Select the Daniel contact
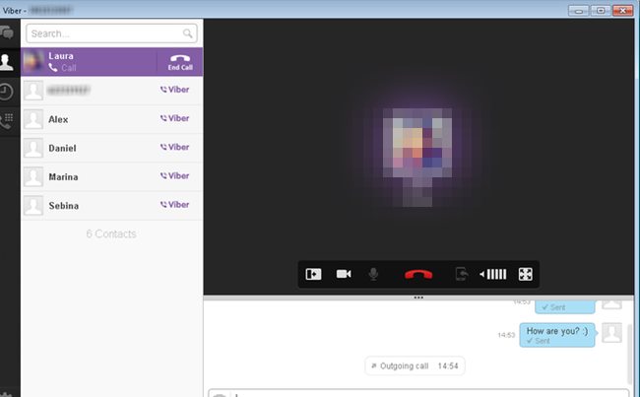 [x=112, y=148]
